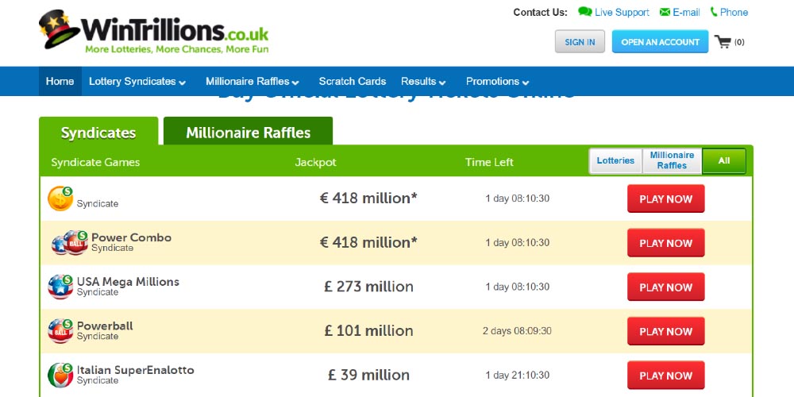
Task: Click the Open an Account button
Action: [x=660, y=42]
